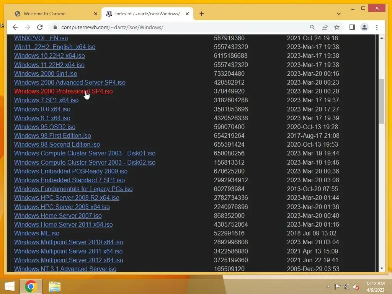
Task: Click Windows 11 22H2 x64.iso link
Action: click(x=49, y=65)
